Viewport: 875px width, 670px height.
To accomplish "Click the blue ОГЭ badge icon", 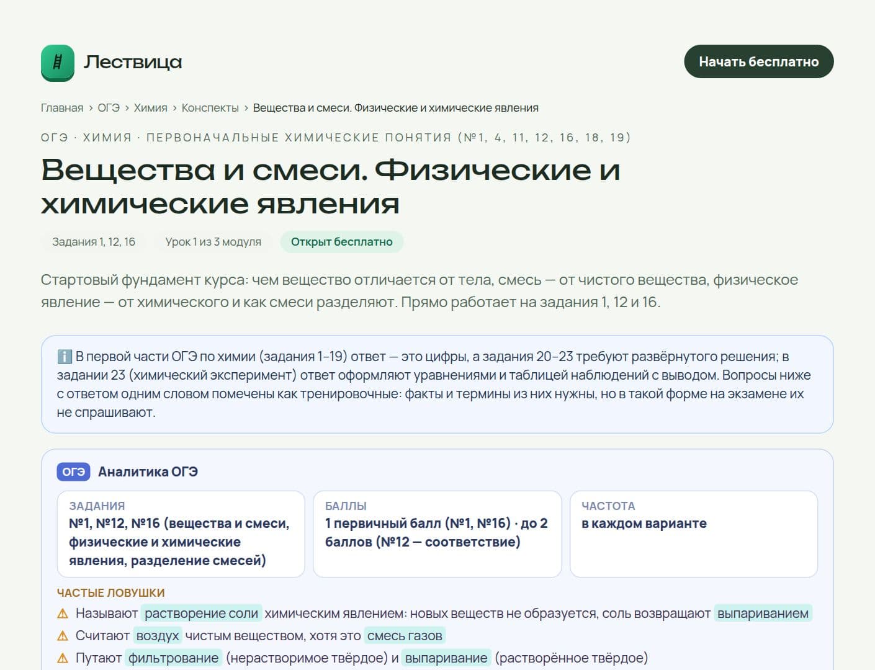I will (74, 471).
